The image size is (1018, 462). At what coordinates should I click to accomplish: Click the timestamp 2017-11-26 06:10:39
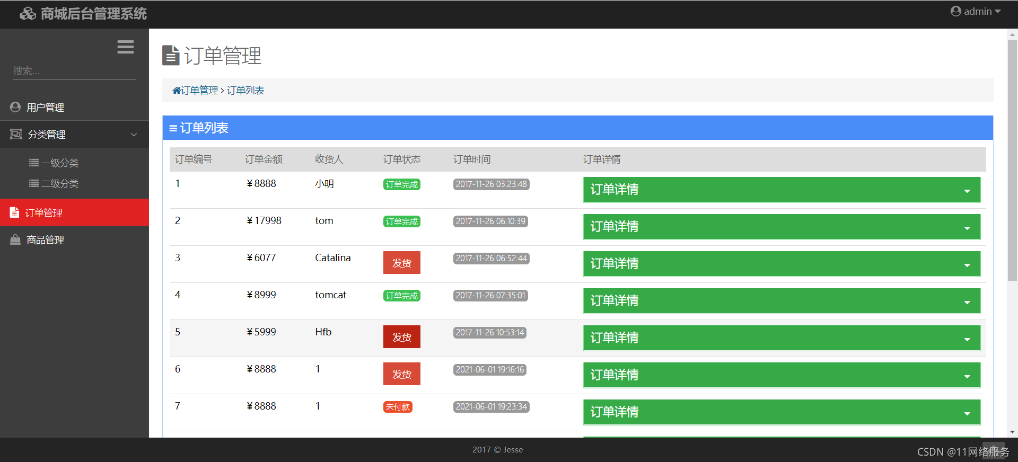490,221
